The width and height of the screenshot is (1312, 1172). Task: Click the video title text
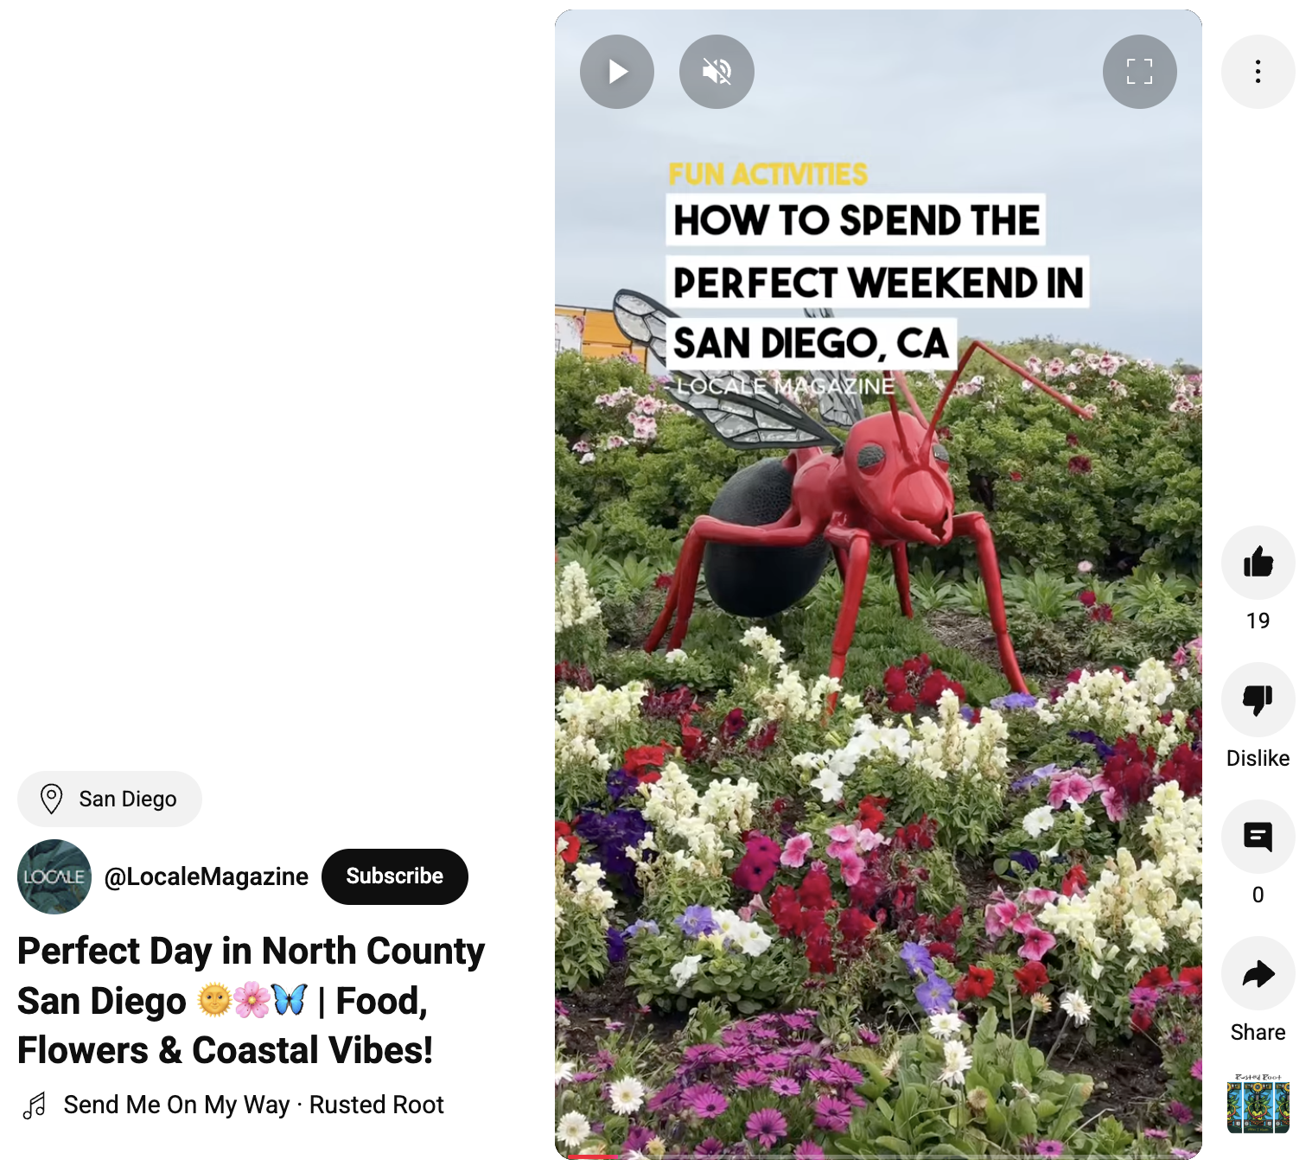click(251, 1000)
